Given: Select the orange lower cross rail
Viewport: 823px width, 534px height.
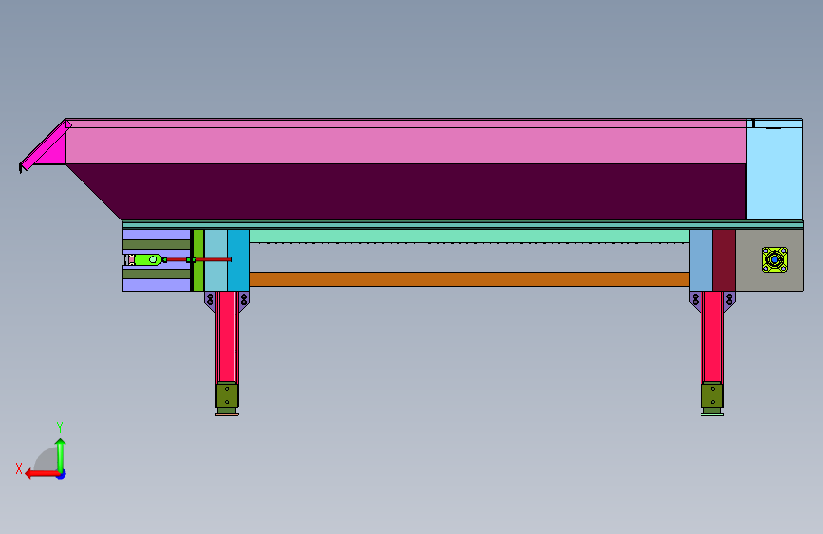Looking at the screenshot, I should [x=469, y=279].
